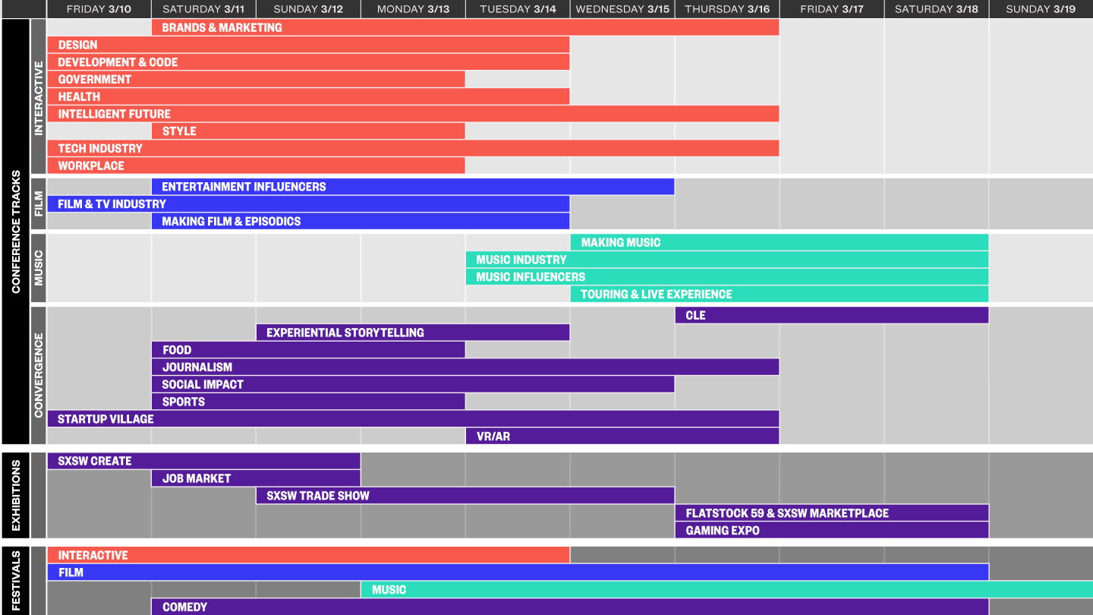
Task: Click the Convergence section label
Action: point(39,375)
